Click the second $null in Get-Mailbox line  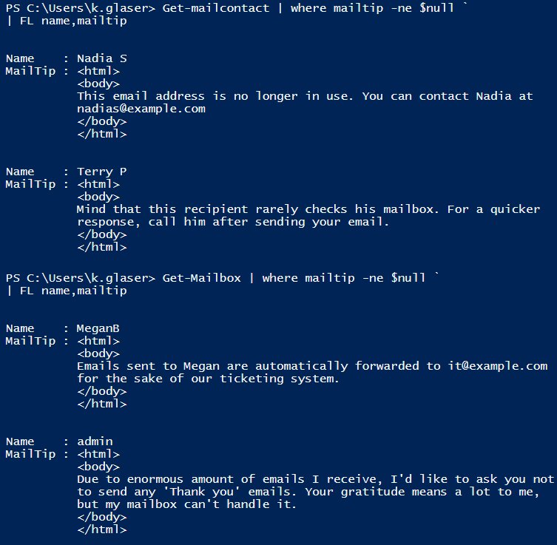coord(408,277)
